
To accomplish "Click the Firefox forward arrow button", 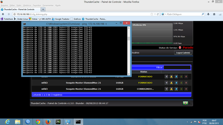I will 9,14.
